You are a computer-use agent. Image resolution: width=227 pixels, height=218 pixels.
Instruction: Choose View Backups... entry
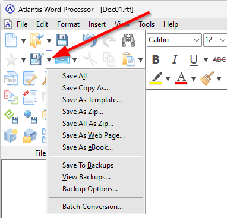96,177
